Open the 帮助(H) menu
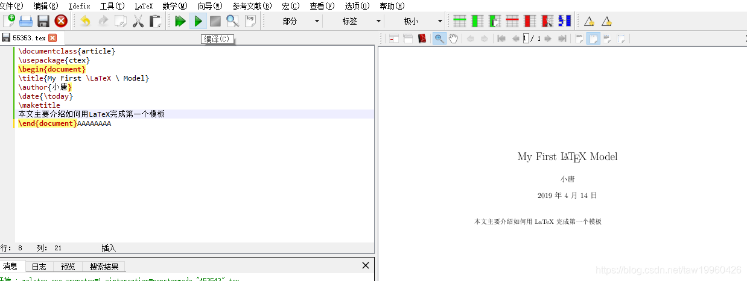Viewport: 747px width, 281px height. pyautogui.click(x=392, y=6)
